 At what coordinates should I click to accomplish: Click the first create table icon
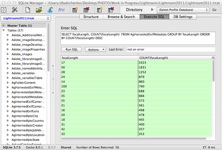pos(75,10)
